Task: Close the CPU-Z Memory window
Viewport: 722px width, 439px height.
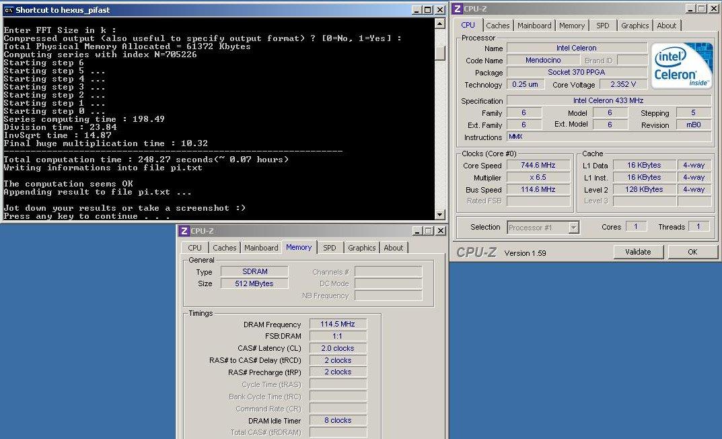Action: [x=441, y=231]
